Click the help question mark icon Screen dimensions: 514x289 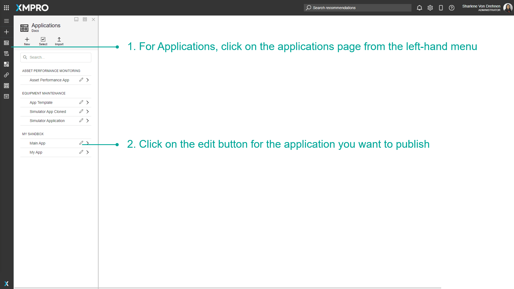coord(451,8)
